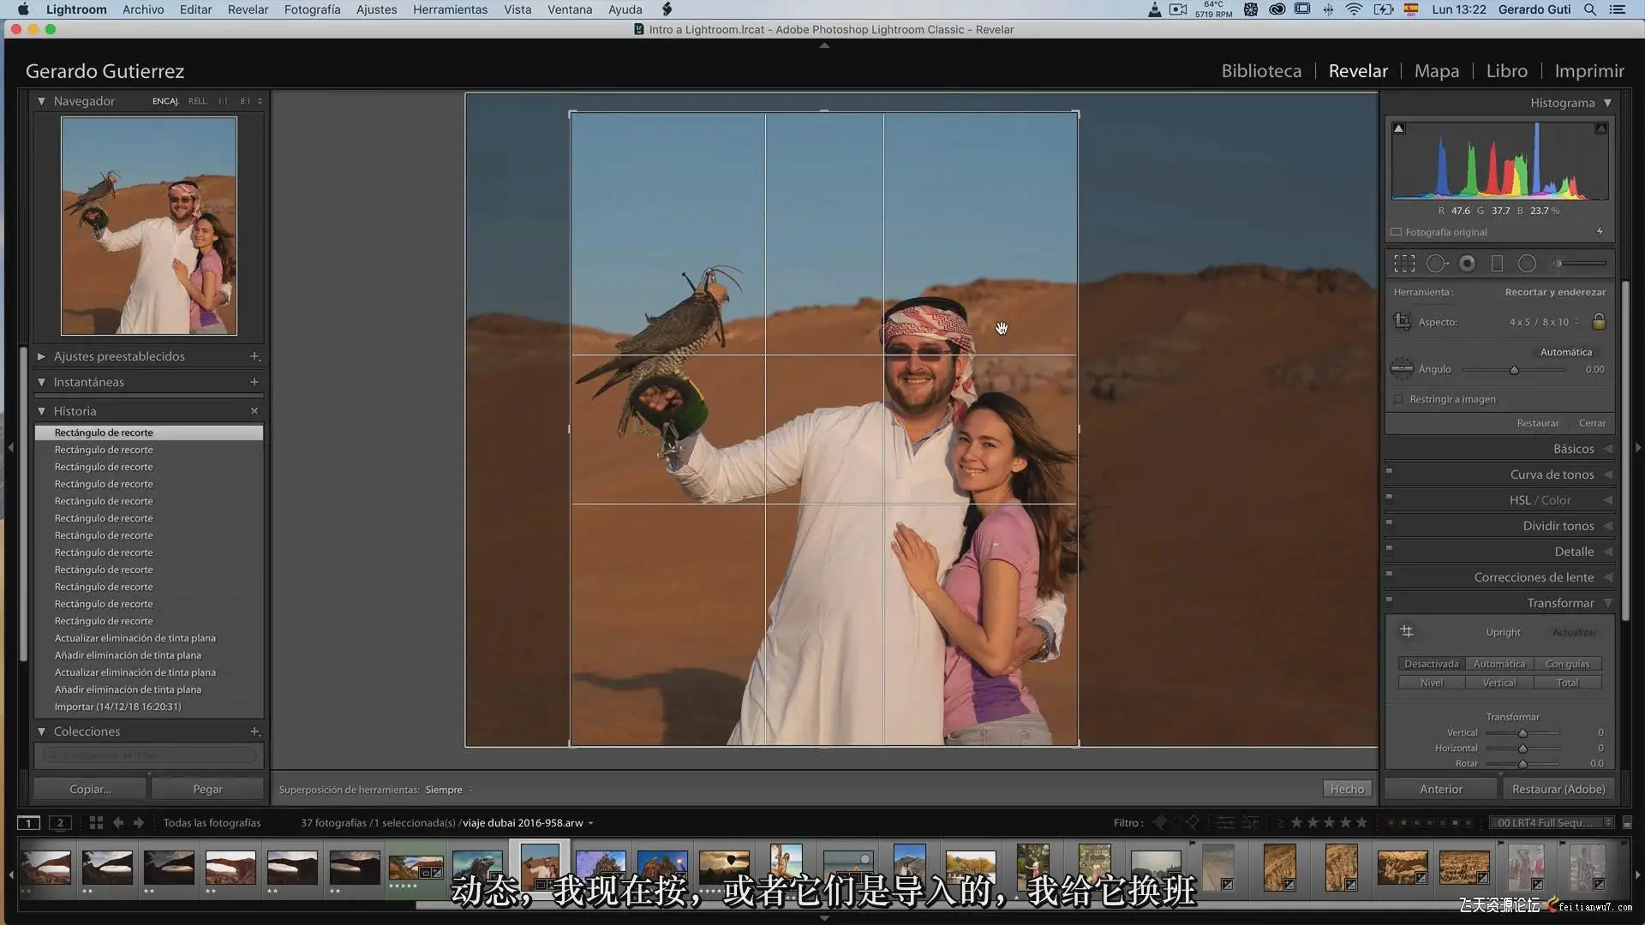The image size is (1645, 925).
Task: Switch to the Biblioteca module
Action: (1261, 71)
